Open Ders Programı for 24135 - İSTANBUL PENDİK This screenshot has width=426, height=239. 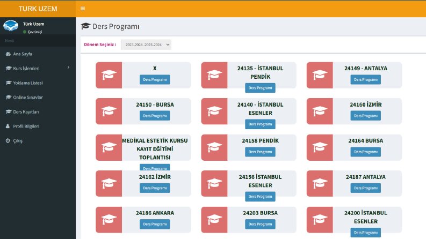pyautogui.click(x=260, y=88)
